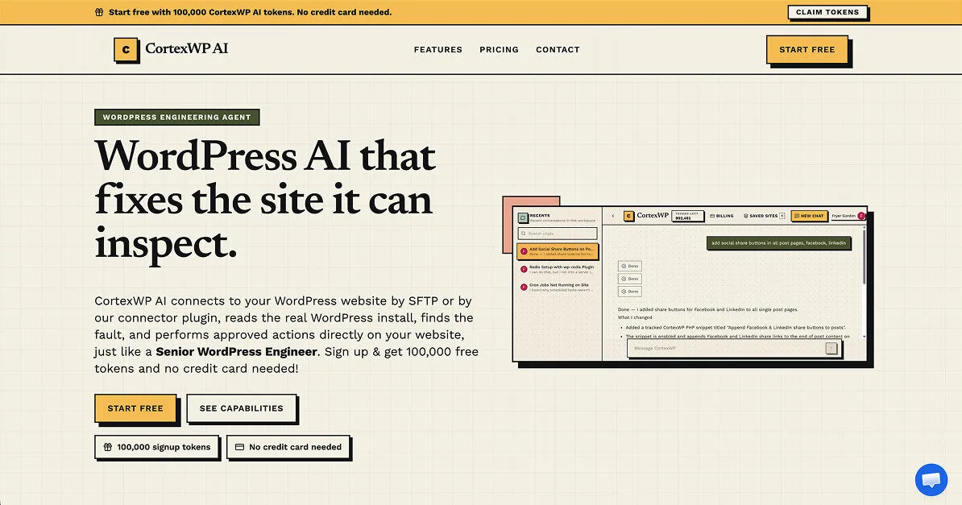Screen dimensions: 962x505
Task: Click the Claim Tokens button
Action: click(x=827, y=12)
